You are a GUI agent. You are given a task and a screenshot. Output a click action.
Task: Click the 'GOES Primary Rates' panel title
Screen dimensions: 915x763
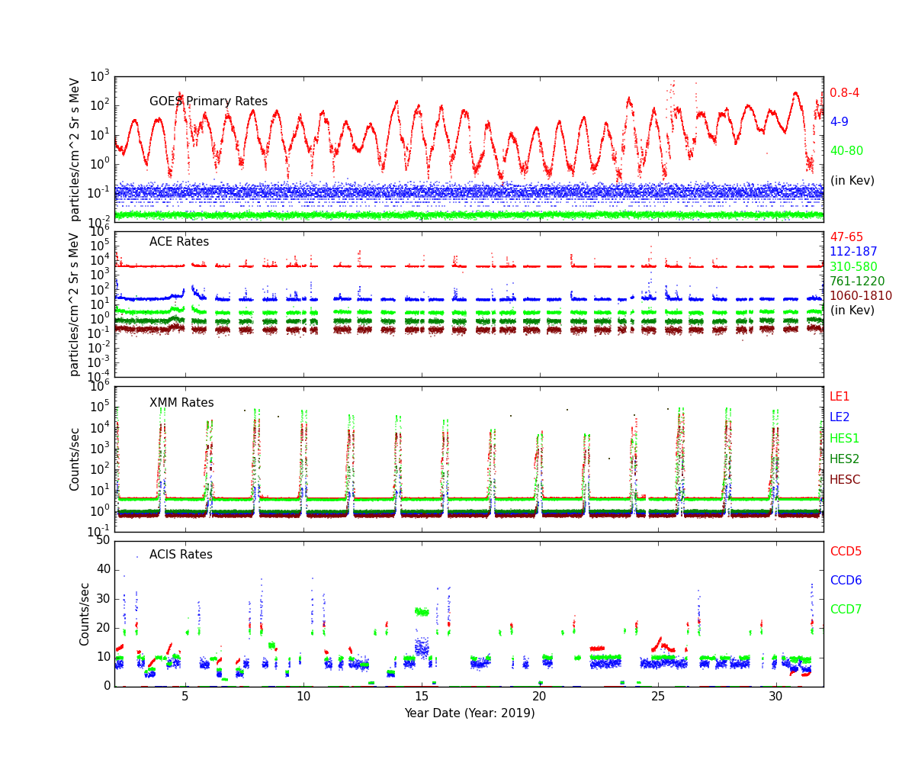(208, 101)
